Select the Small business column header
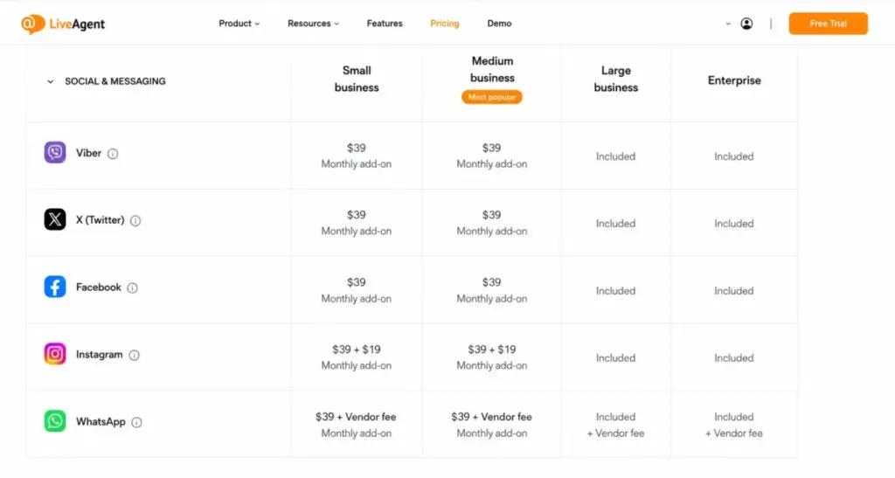Viewport: 895px width, 478px height. click(x=357, y=79)
